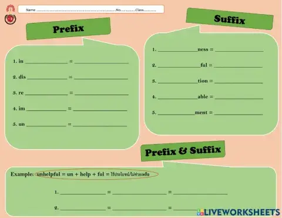The width and height of the screenshot is (282, 218).
Task: Click the word blank after prefix 'im'
Action: pos(46,109)
